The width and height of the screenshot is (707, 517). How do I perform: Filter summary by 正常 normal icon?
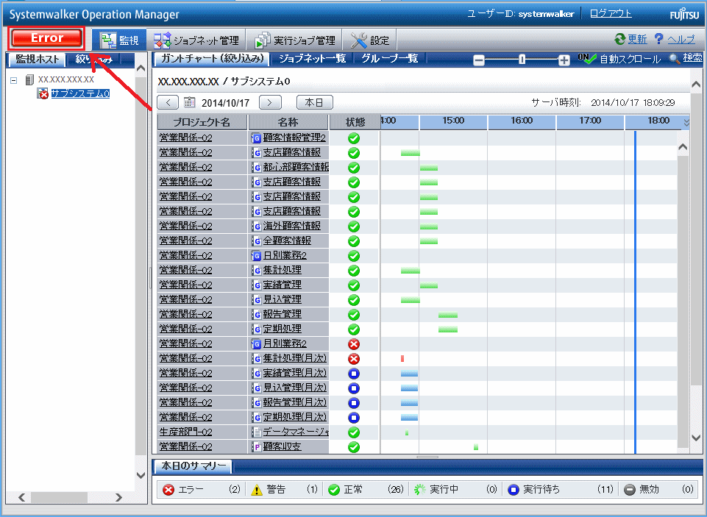click(334, 490)
